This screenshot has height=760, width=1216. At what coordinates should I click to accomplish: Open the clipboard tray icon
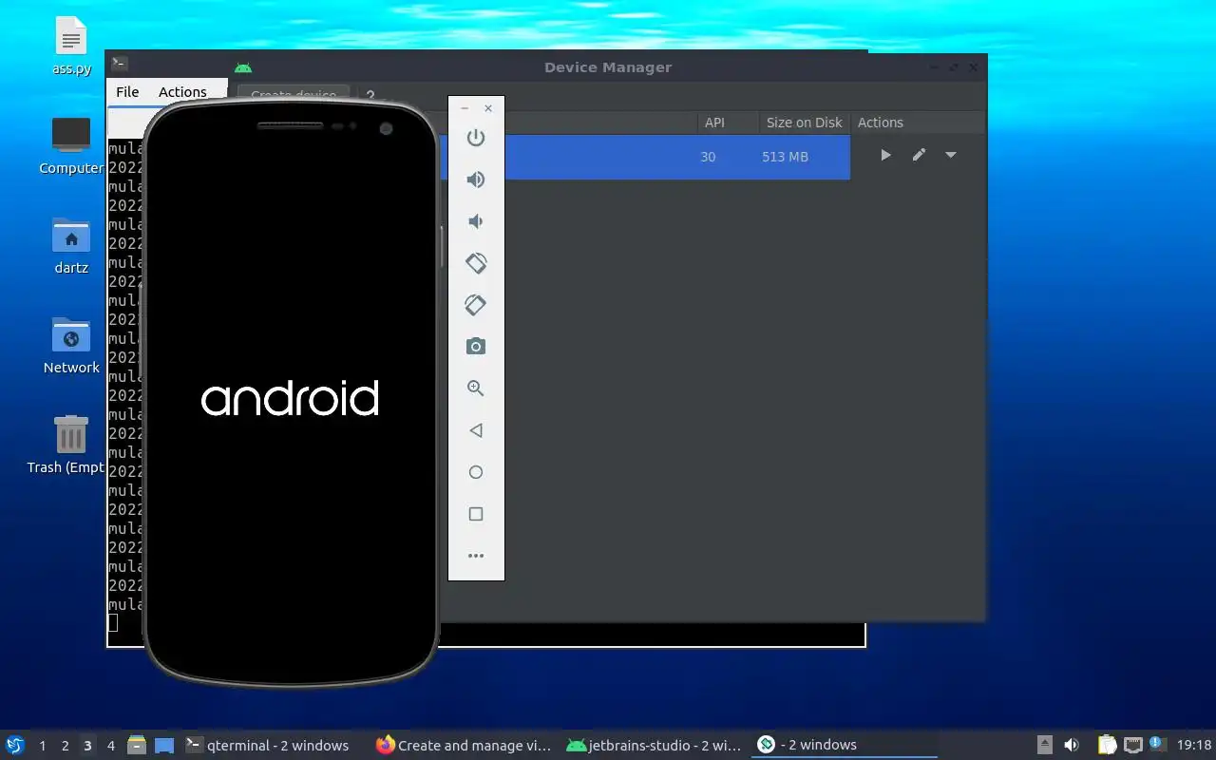click(x=1107, y=745)
